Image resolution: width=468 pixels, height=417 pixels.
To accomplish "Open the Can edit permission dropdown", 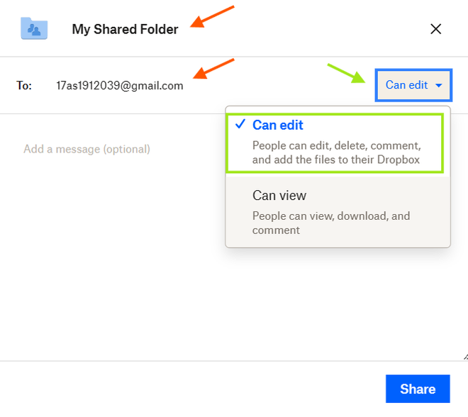I will 413,85.
